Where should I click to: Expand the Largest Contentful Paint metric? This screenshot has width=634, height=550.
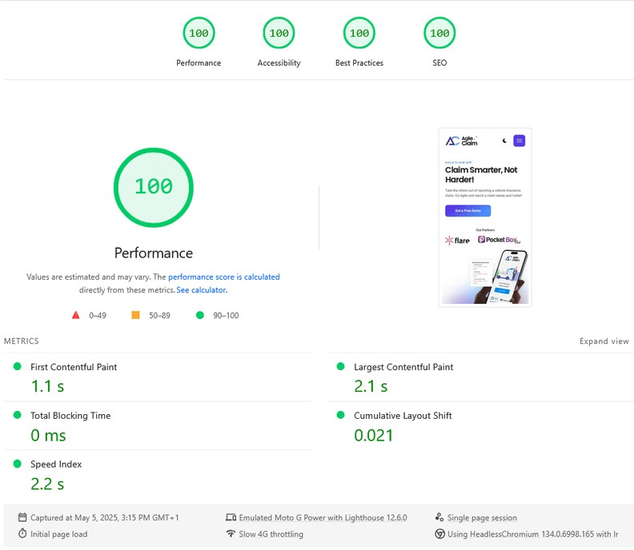(x=480, y=377)
